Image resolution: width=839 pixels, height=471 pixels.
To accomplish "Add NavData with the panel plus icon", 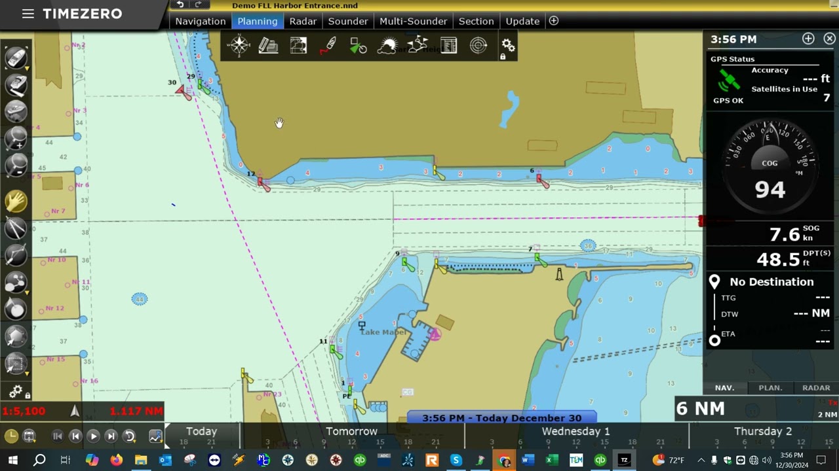I will (808, 39).
